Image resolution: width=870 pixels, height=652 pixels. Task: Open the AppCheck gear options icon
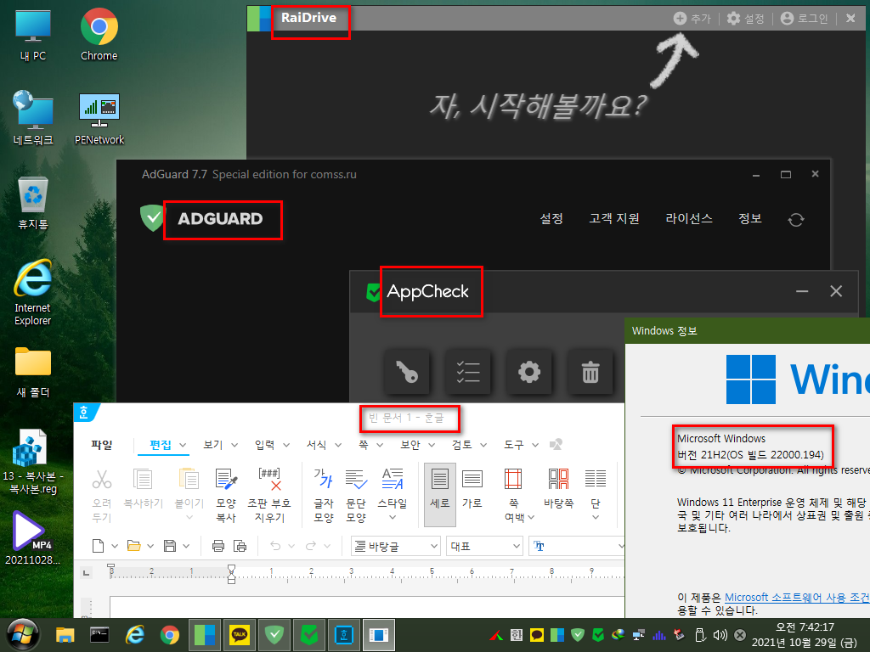(x=529, y=372)
